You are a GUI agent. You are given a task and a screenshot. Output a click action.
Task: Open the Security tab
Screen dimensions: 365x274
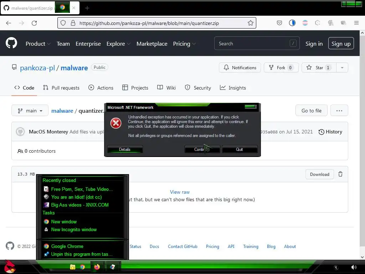(198, 88)
